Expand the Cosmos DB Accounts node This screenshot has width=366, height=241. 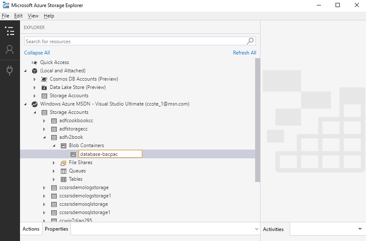coord(35,79)
